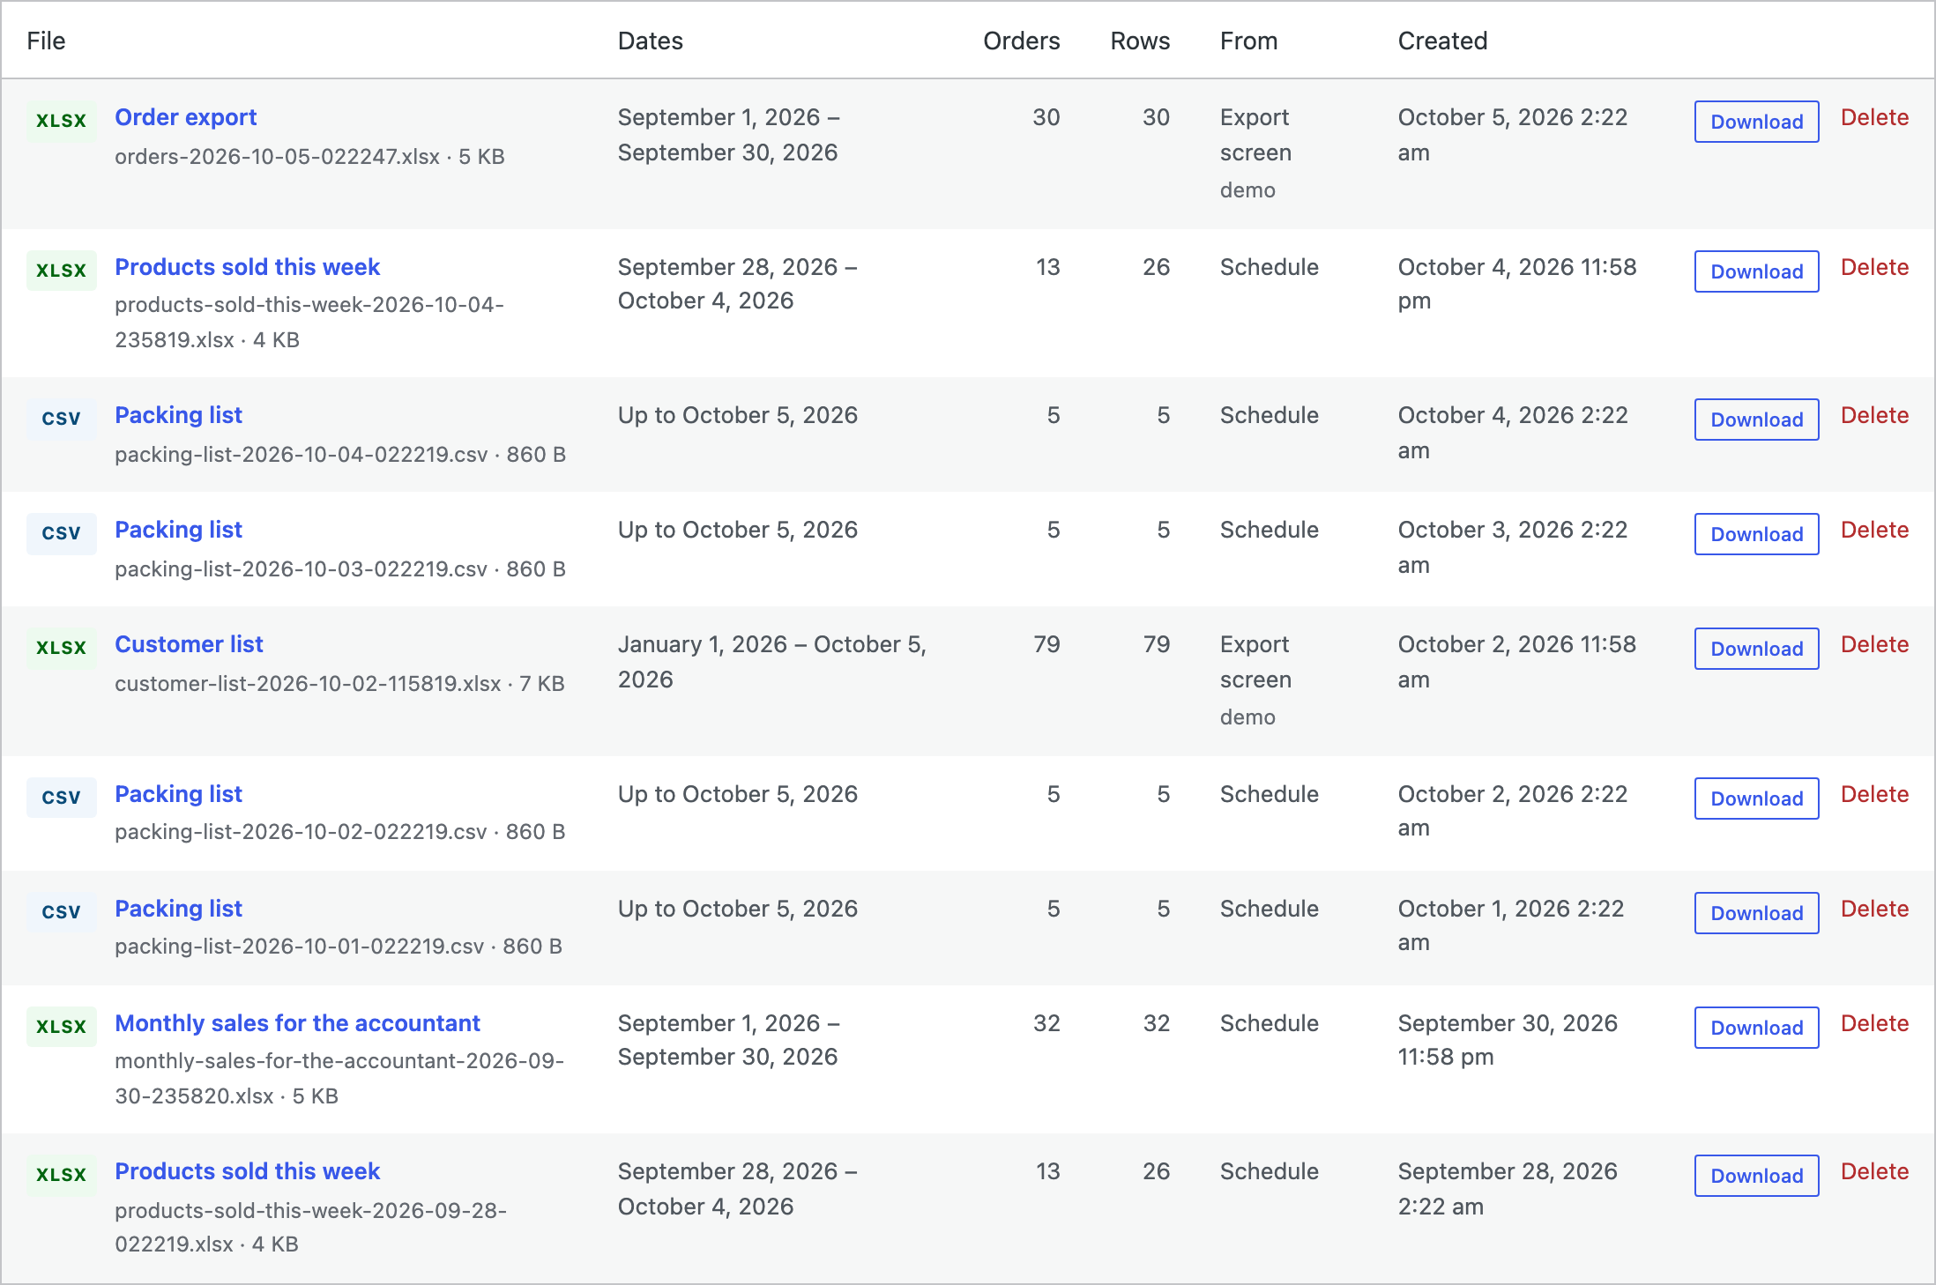Download Packing list created October 3
The image size is (1936, 1285).
(x=1756, y=534)
